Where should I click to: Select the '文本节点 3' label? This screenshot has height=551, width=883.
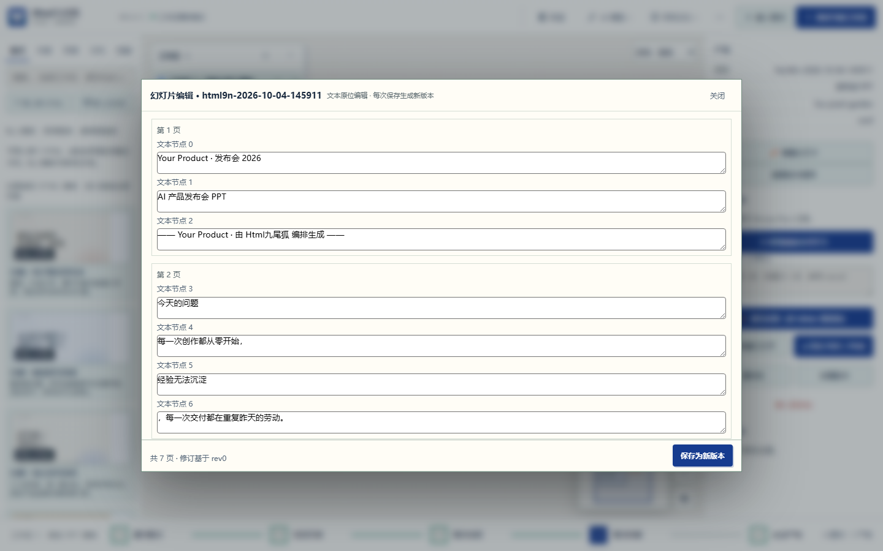175,289
